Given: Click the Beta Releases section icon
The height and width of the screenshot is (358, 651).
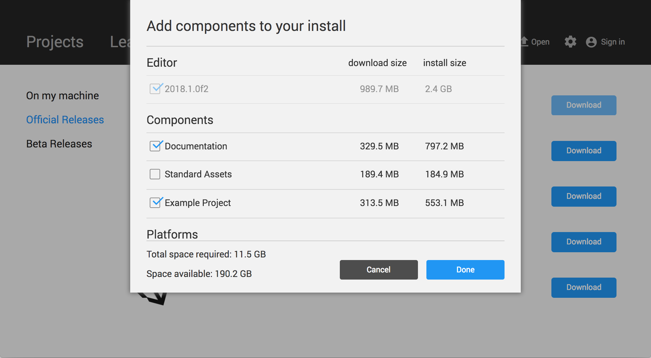Looking at the screenshot, I should point(59,144).
